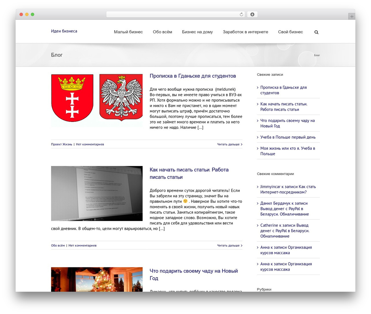The height and width of the screenshot is (314, 371).
Task: Click the browser address bar
Action: coord(175,14)
